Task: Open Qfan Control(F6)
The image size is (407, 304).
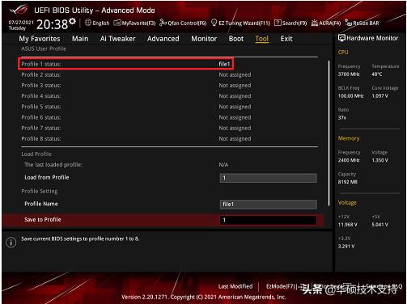Action: pyautogui.click(x=183, y=23)
